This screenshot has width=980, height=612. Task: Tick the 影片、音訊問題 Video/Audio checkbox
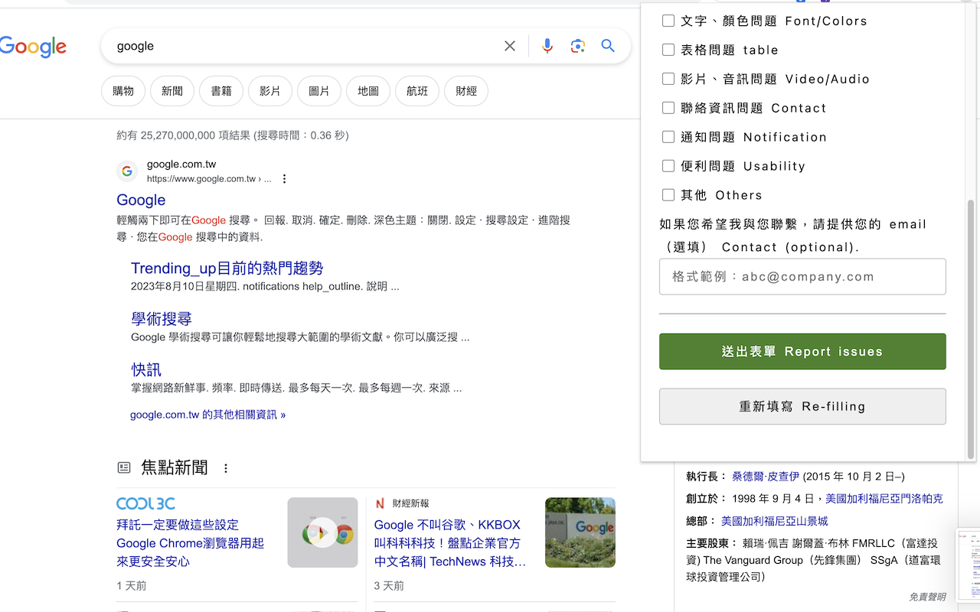668,79
